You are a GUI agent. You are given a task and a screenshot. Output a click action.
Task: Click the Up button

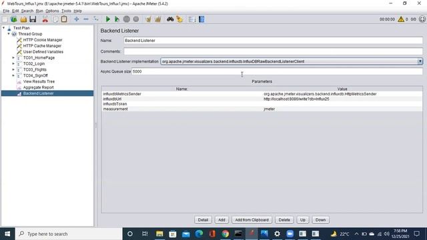click(x=303, y=220)
